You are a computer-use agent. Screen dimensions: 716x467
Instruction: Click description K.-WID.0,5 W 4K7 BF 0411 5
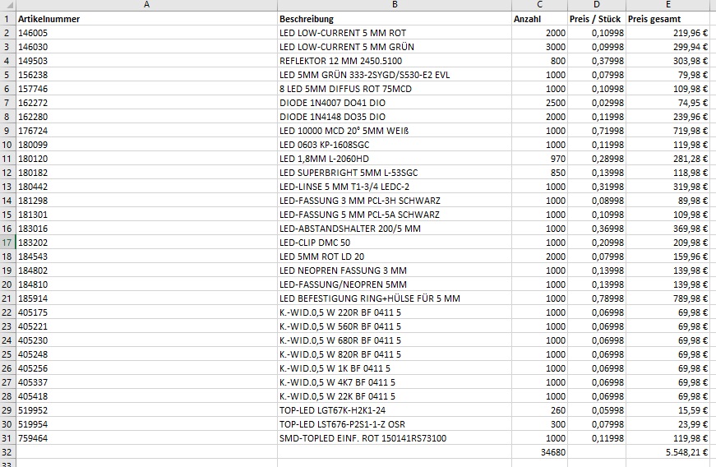[x=395, y=382]
